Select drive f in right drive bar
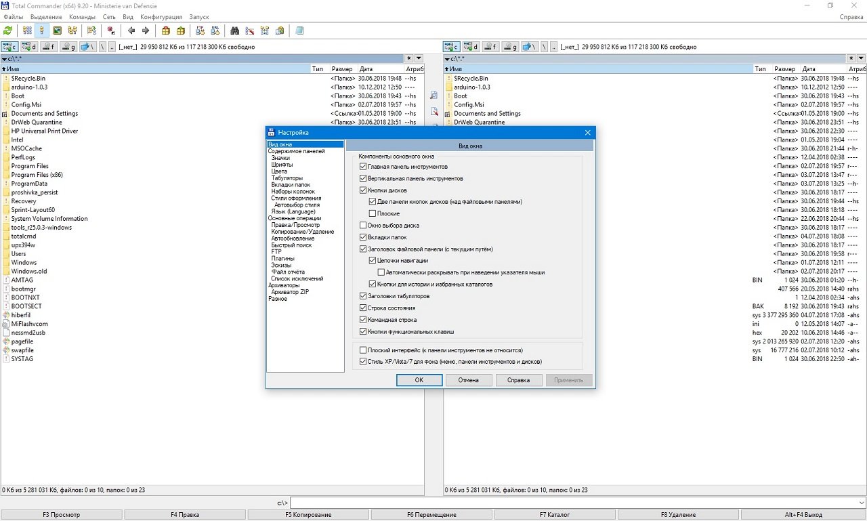Image resolution: width=867 pixels, height=521 pixels. pos(491,47)
